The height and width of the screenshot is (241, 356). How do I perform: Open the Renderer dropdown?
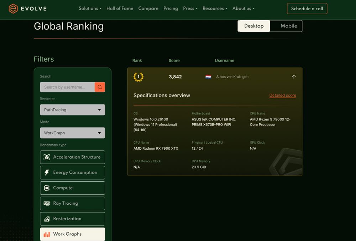click(73, 110)
